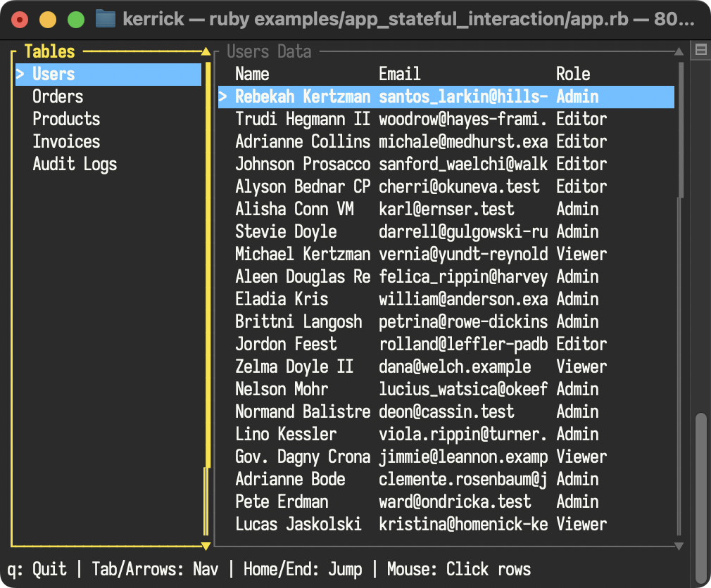The image size is (711, 588).
Task: Click the window title text kerrick
Action: [x=153, y=19]
